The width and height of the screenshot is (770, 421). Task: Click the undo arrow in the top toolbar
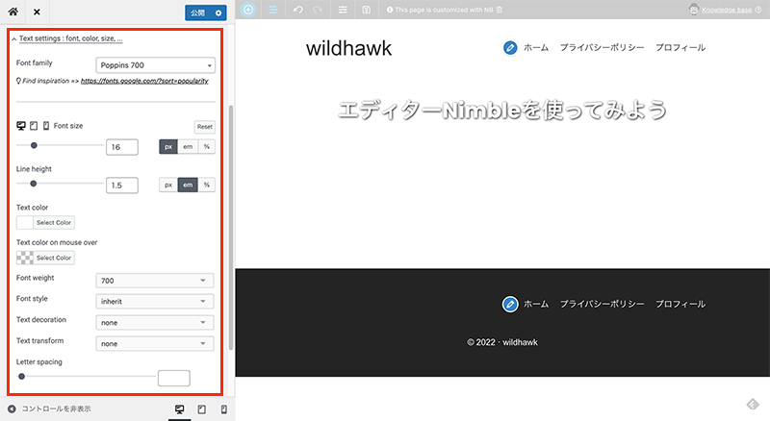point(297,10)
